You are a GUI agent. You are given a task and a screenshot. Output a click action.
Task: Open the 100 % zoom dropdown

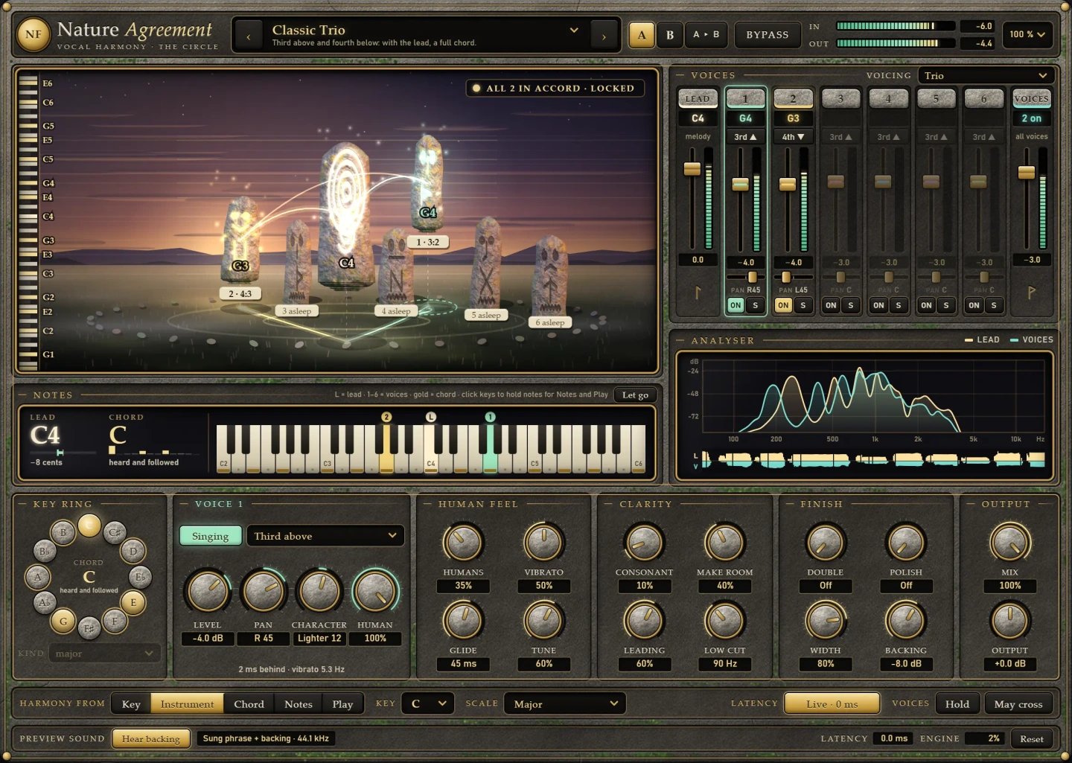tap(1027, 34)
